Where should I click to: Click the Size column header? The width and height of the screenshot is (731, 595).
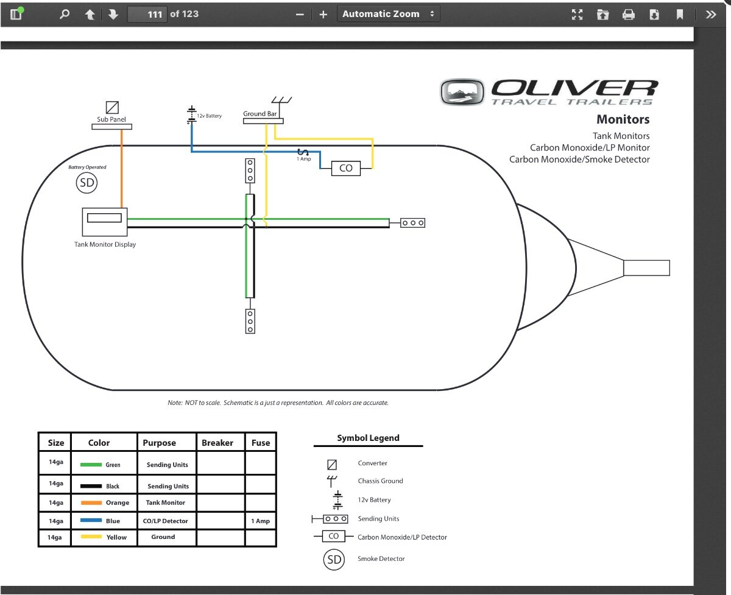(x=55, y=443)
